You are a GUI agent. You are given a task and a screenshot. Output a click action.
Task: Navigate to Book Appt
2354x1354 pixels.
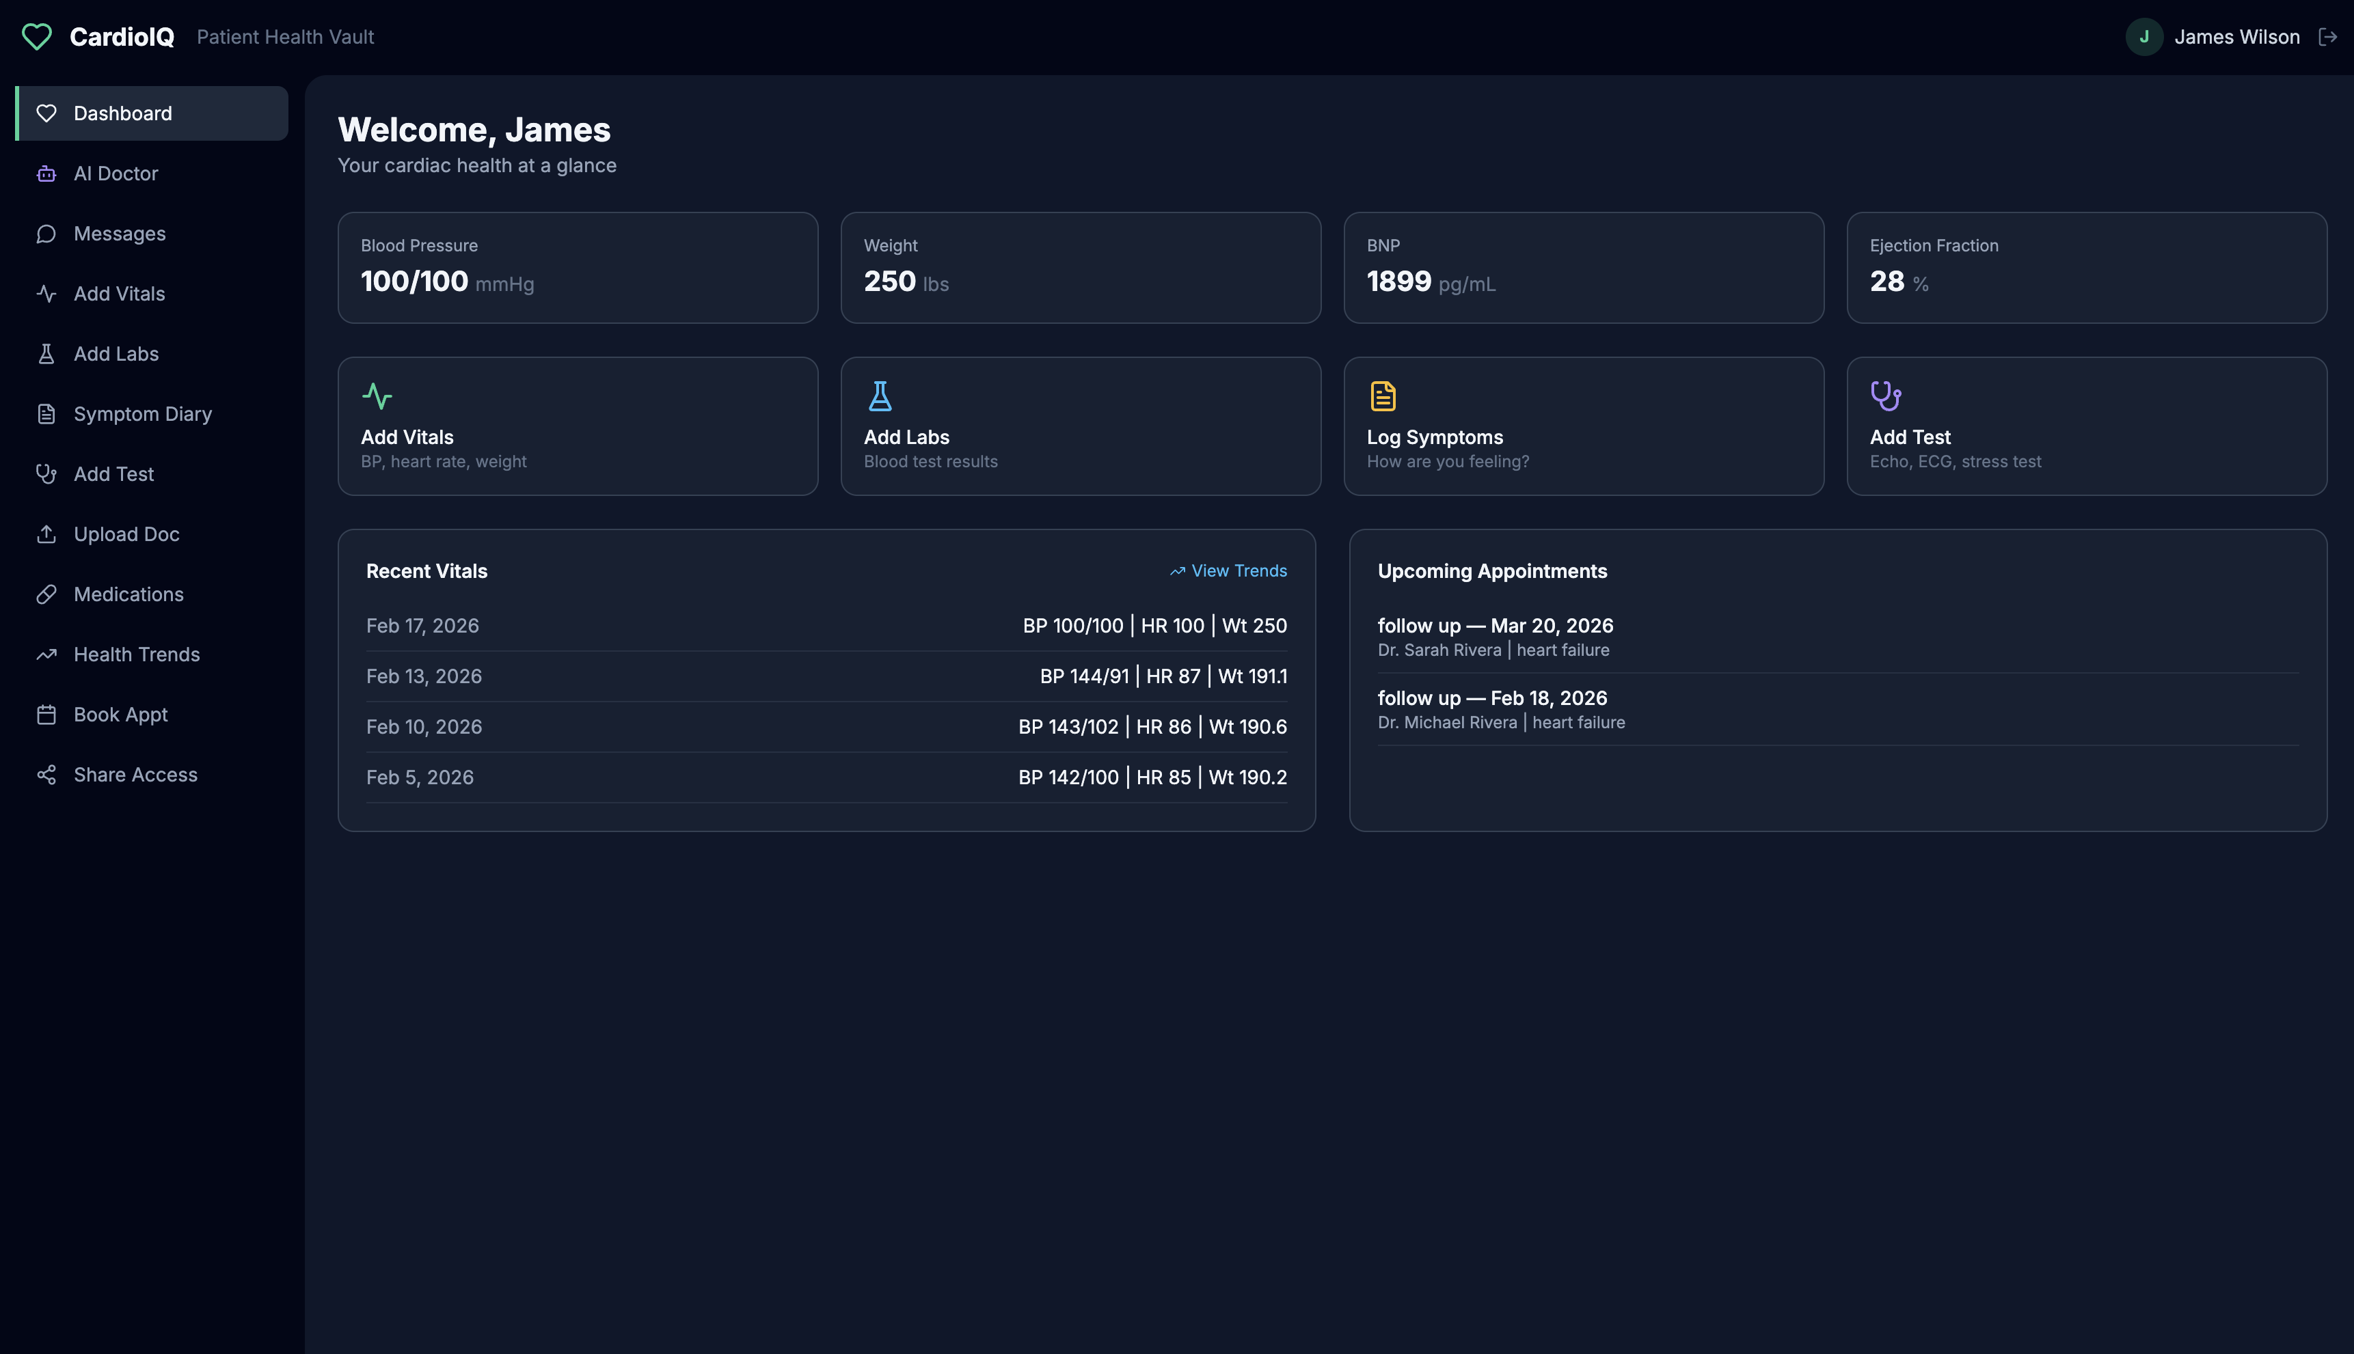pyautogui.click(x=120, y=714)
